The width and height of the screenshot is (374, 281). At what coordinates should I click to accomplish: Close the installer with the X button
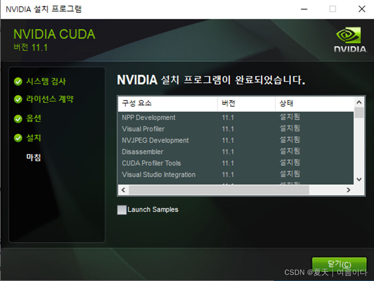coord(362,9)
